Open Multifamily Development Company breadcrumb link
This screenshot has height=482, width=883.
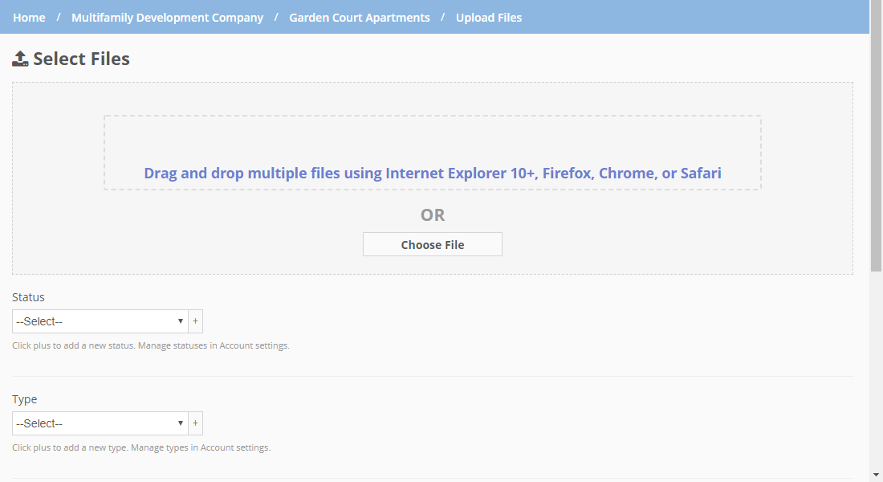(167, 17)
